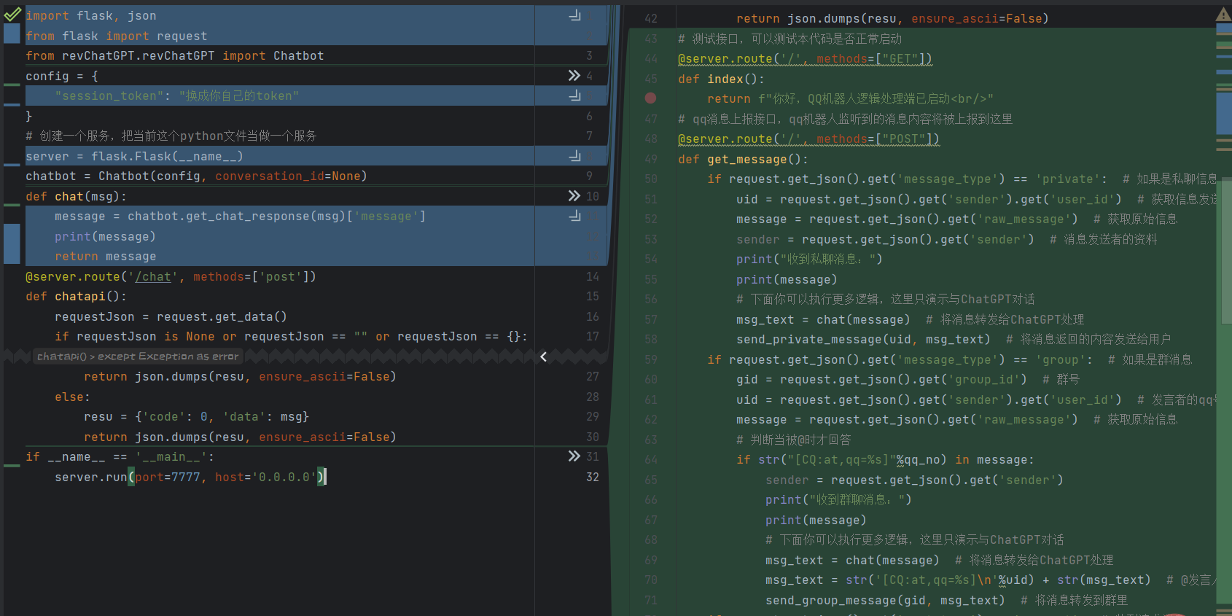Viewport: 1232px width, 616px height.
Task: Click the green checkmark inspection status icon
Action: coord(12,15)
